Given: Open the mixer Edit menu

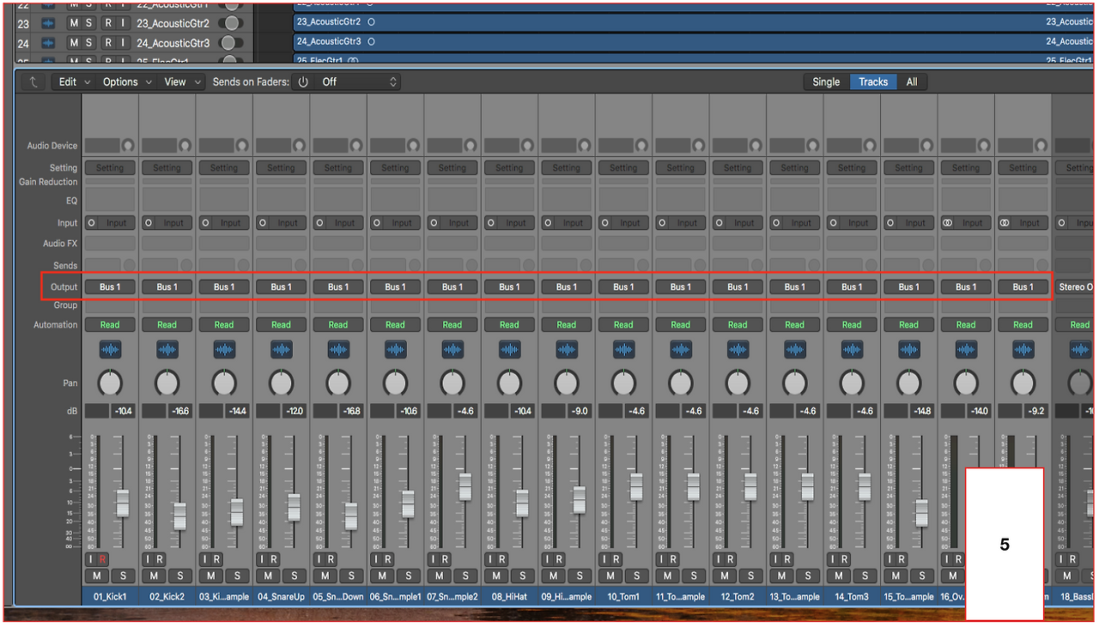Looking at the screenshot, I should 73,82.
